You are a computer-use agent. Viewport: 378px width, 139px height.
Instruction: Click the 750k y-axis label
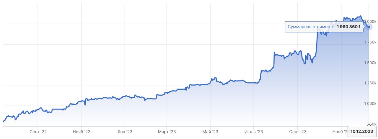(x=372, y=124)
